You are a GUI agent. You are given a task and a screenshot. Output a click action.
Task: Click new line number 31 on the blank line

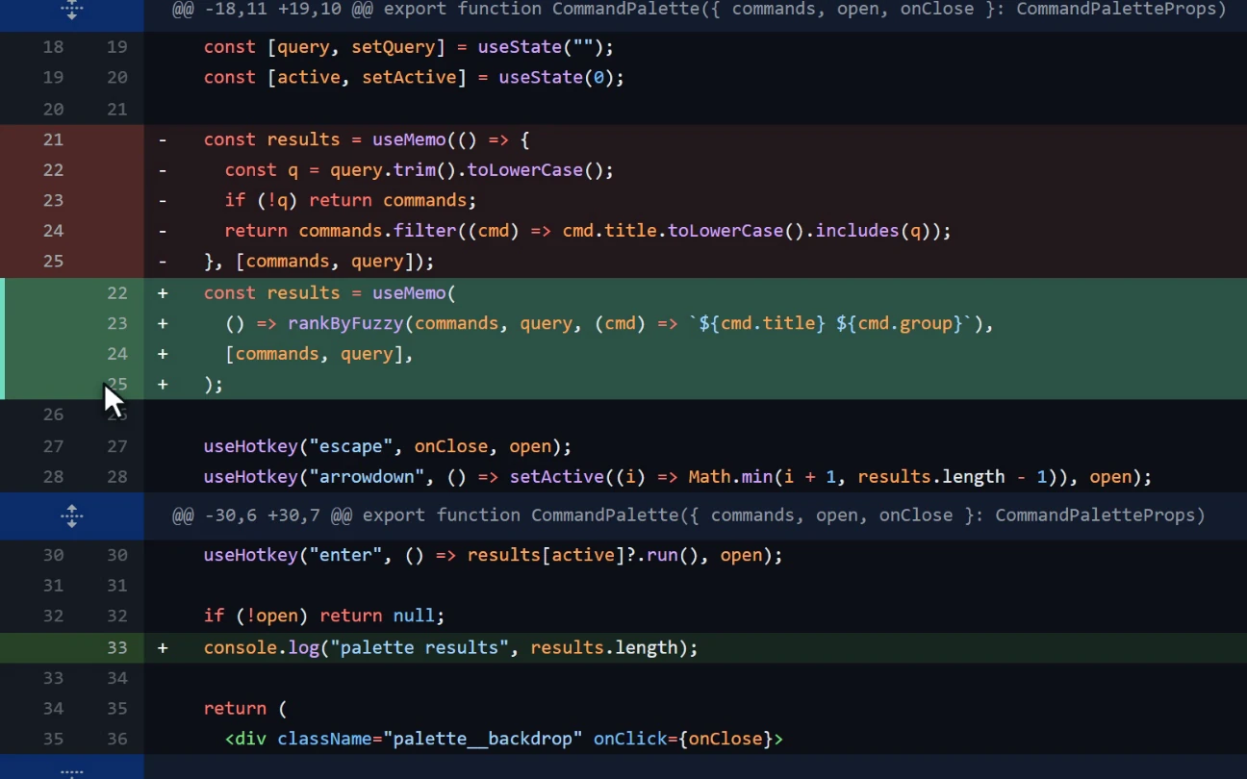click(x=117, y=586)
